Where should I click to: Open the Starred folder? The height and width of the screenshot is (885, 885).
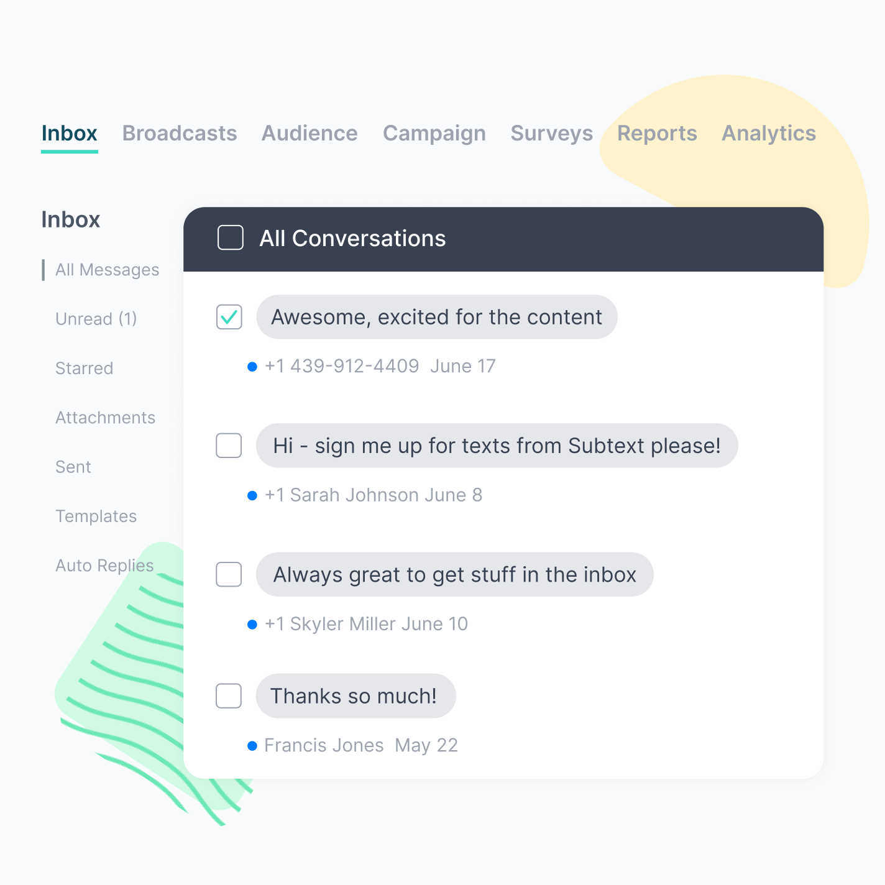click(x=84, y=368)
